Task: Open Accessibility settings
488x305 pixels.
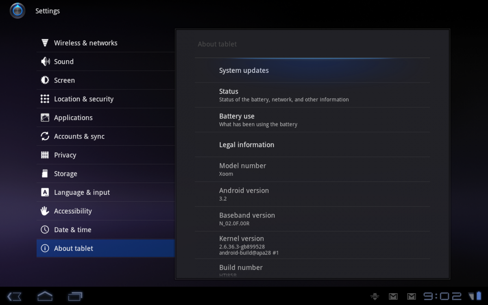Action: point(106,211)
